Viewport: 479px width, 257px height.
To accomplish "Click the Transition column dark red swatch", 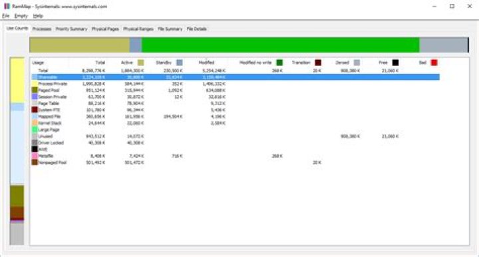I will tap(318, 63).
